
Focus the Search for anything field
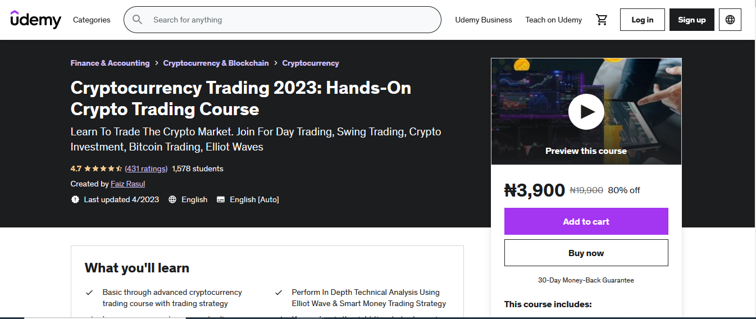point(283,20)
